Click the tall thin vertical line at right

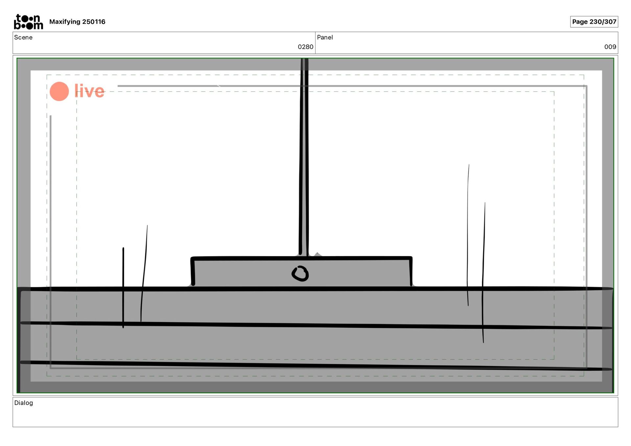coord(468,230)
